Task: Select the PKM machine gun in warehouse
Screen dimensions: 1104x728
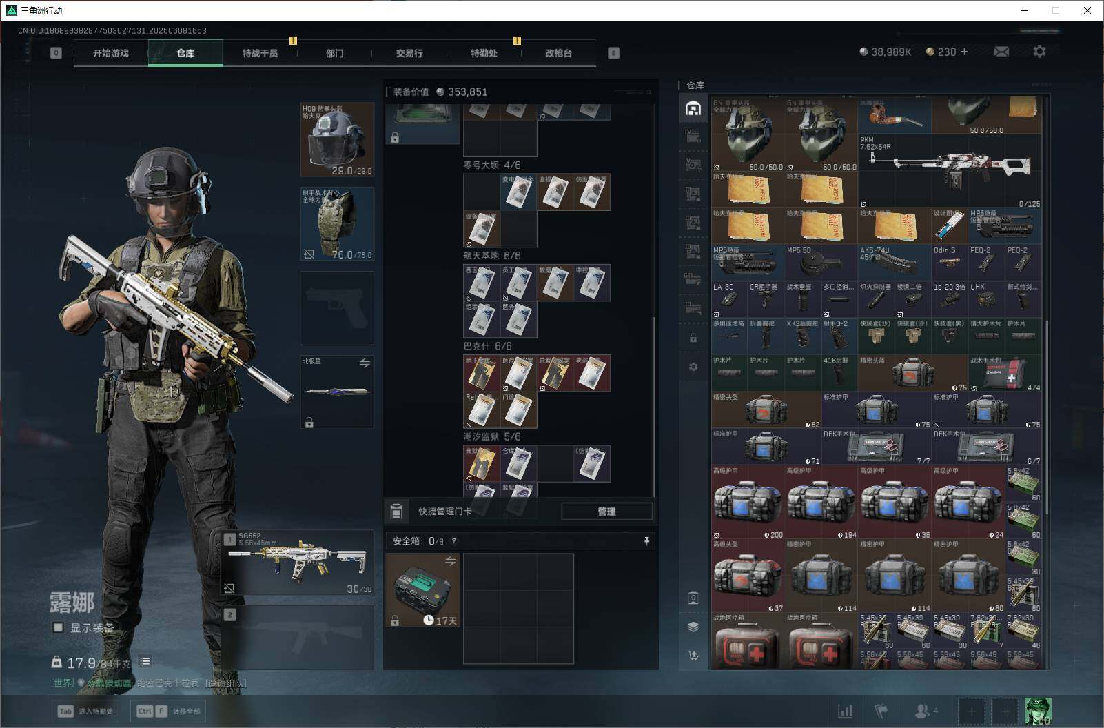Action: 950,171
